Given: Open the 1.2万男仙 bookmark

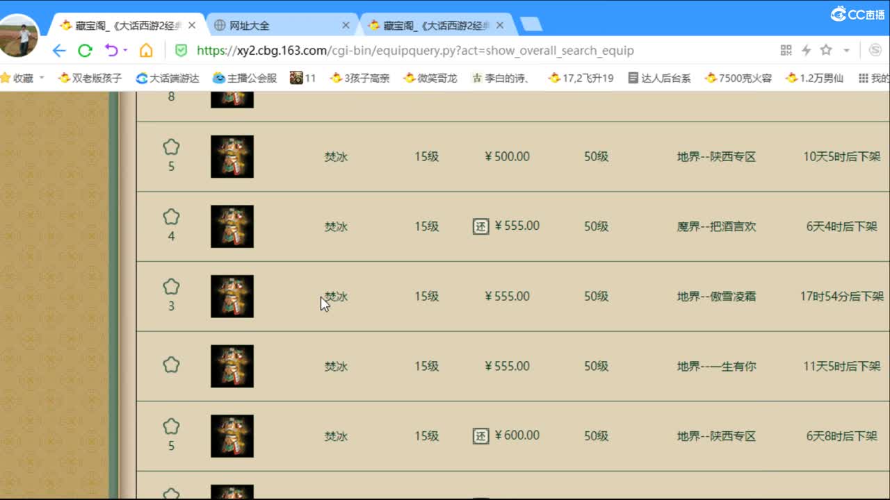Looking at the screenshot, I should click(814, 78).
